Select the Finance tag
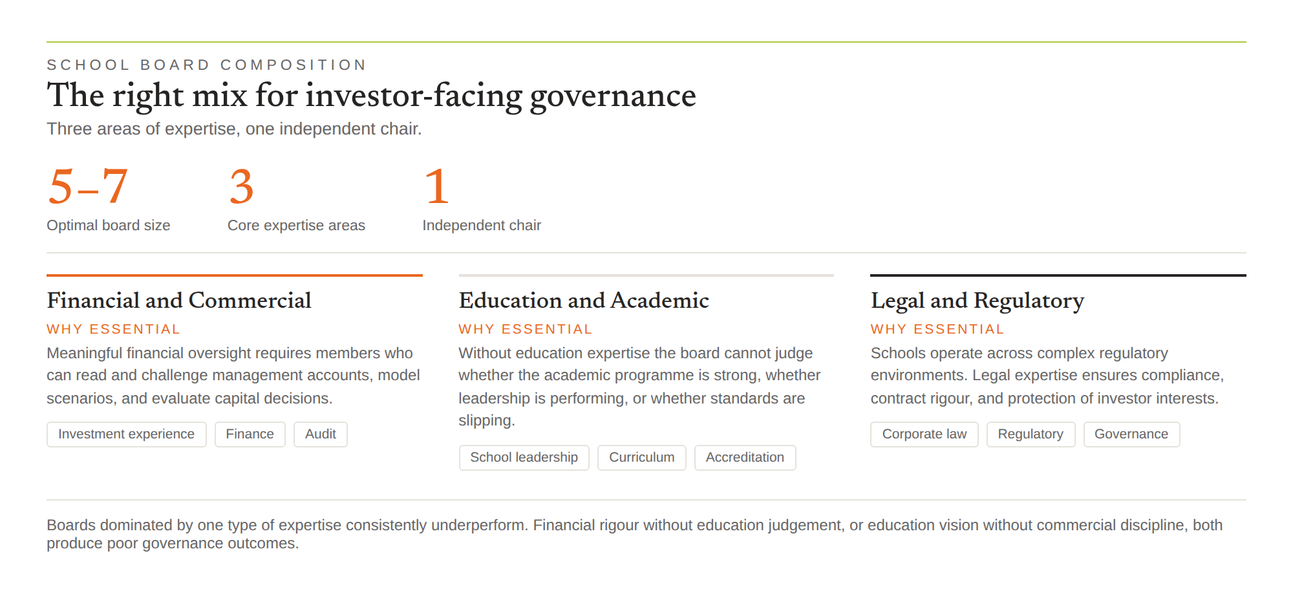This screenshot has height=591, width=1293. coord(250,435)
